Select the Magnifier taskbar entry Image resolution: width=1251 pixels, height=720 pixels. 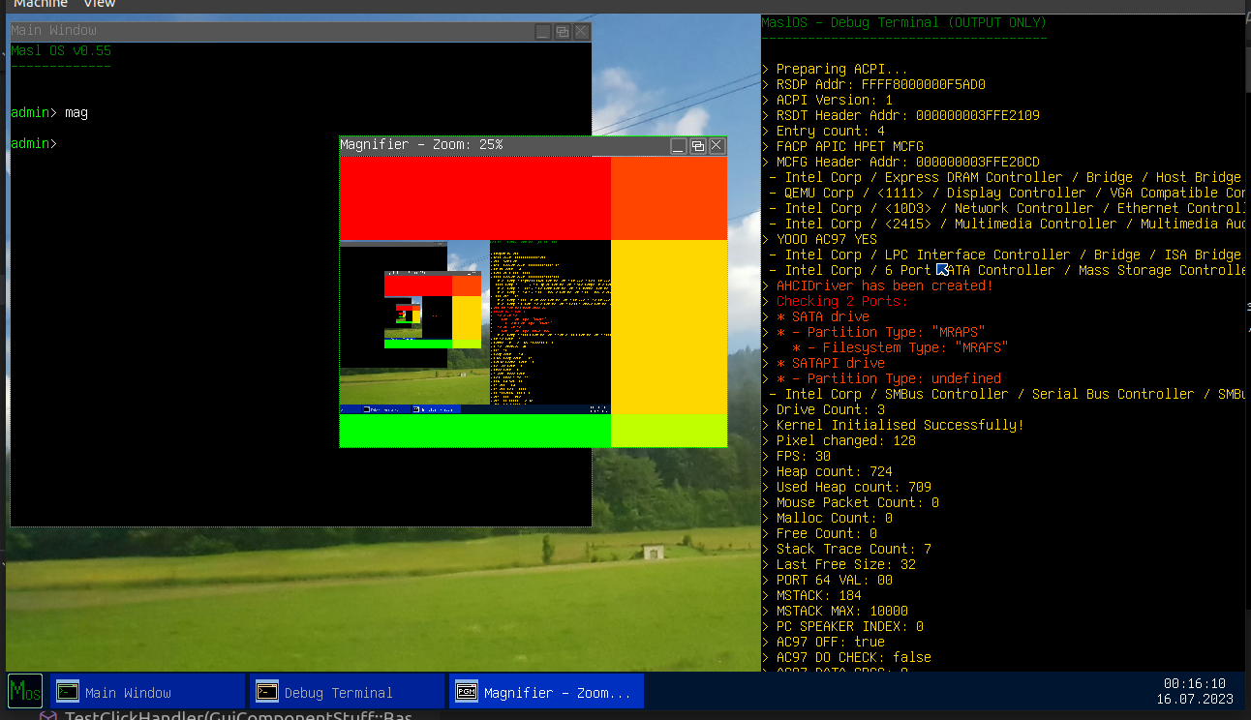(x=546, y=691)
